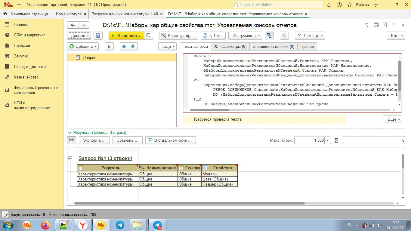Click the global search field

[x=278, y=5]
